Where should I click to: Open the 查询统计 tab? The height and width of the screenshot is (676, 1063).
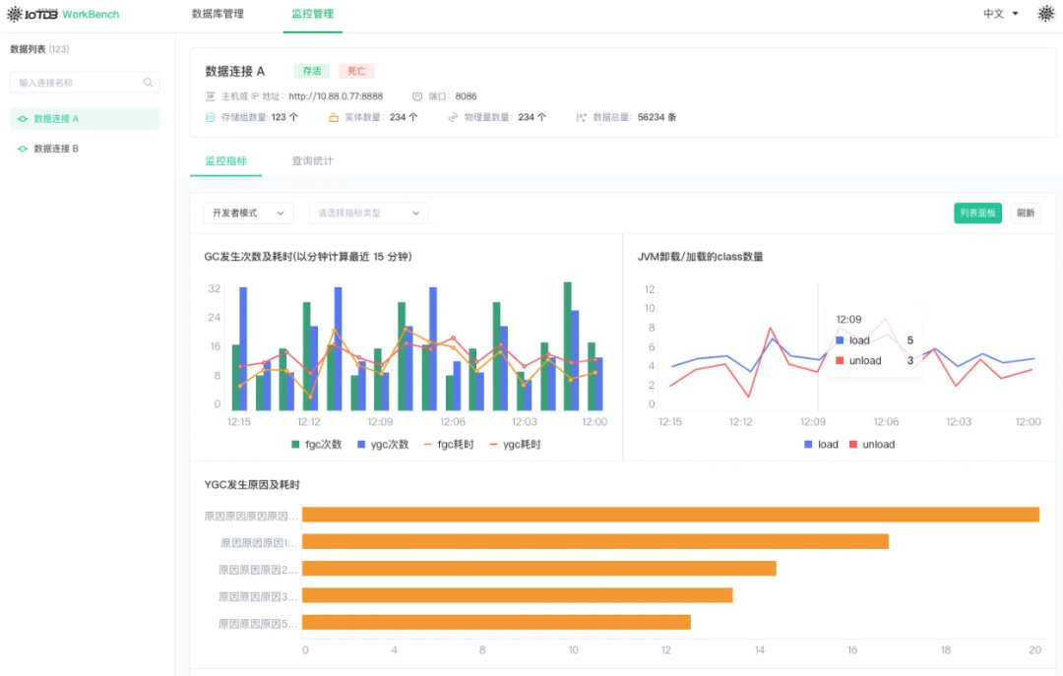pos(312,160)
